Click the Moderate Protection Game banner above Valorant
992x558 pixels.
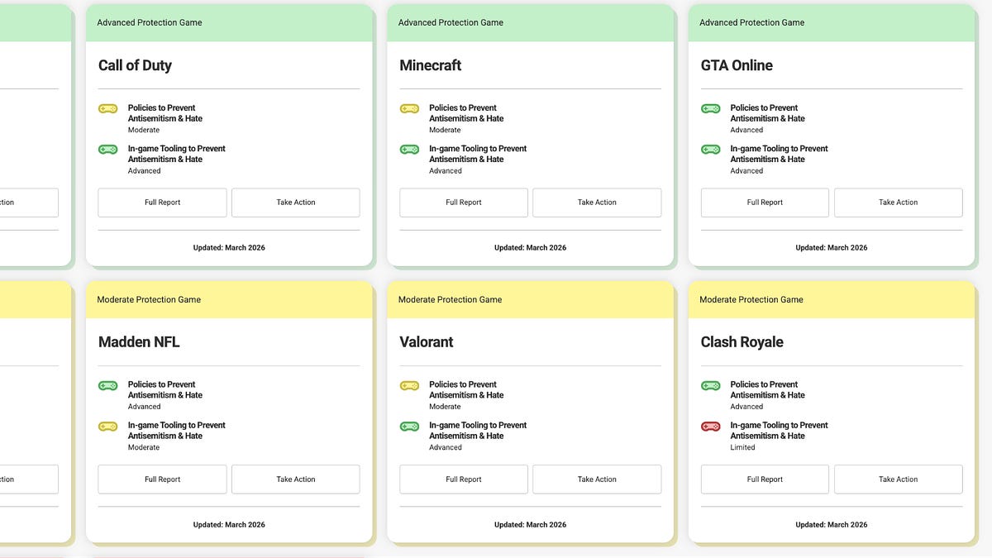coord(531,300)
